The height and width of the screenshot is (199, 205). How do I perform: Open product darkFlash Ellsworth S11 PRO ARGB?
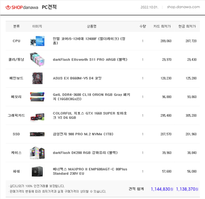coord(90,60)
